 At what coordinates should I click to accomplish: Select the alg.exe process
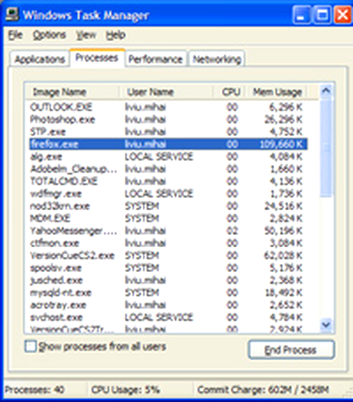(168, 157)
